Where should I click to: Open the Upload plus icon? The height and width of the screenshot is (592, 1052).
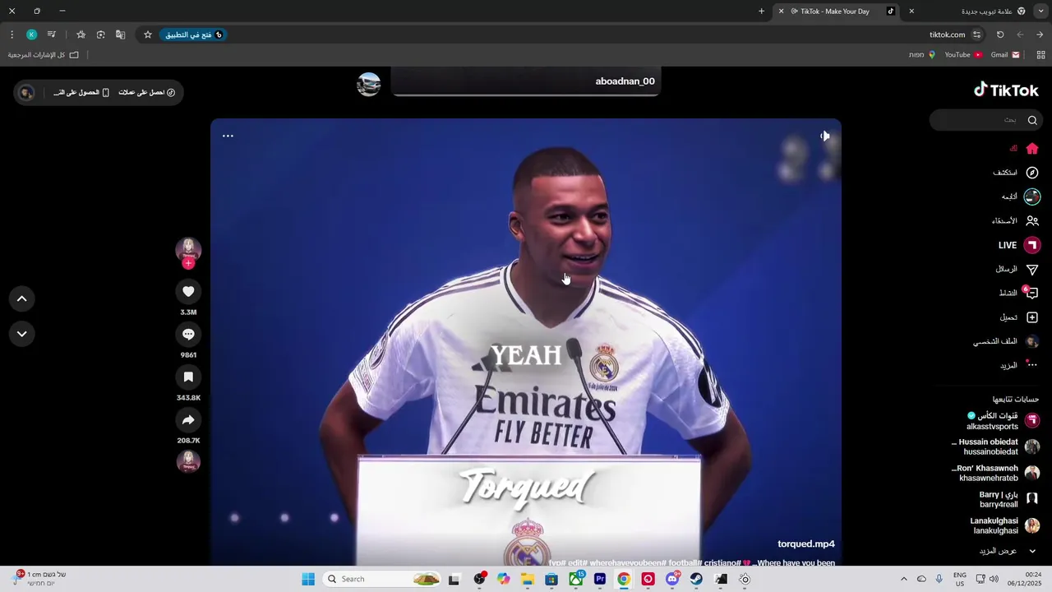[x=1032, y=317]
